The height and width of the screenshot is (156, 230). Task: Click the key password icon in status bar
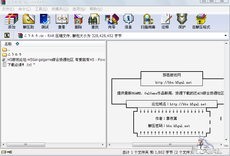coord(9,152)
